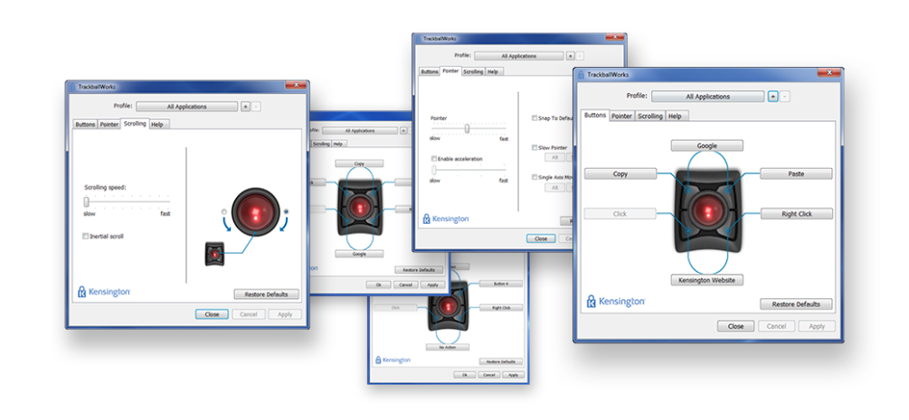The image size is (909, 420).
Task: Click Copy button left of trackball in Paste window
Action: (620, 173)
